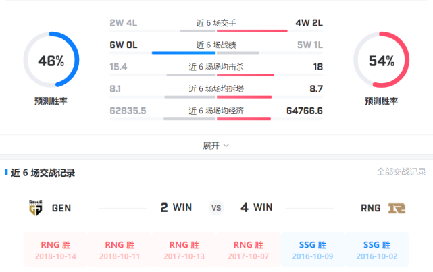
Task: Click the 近 6 场场均拆塔 stat row
Action: pos(216,88)
